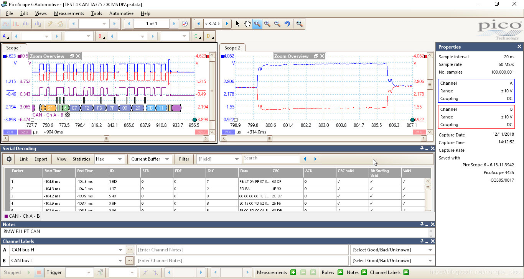Click the zoom in tool
The image size is (524, 279).
[267, 24]
